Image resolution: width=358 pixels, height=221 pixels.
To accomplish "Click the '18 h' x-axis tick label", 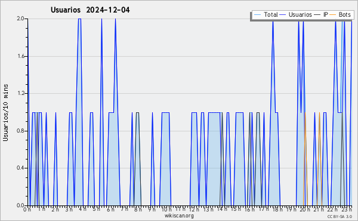I will tap(277, 209).
